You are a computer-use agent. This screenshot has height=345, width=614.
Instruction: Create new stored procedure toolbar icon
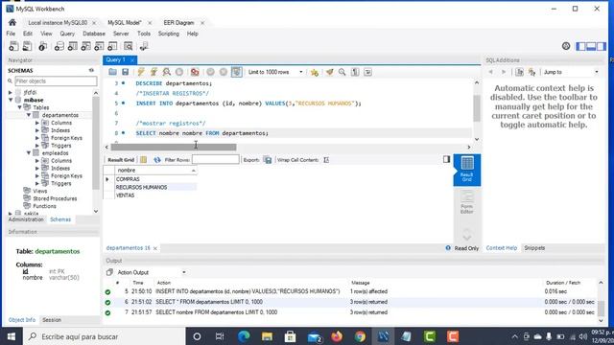(x=99, y=46)
